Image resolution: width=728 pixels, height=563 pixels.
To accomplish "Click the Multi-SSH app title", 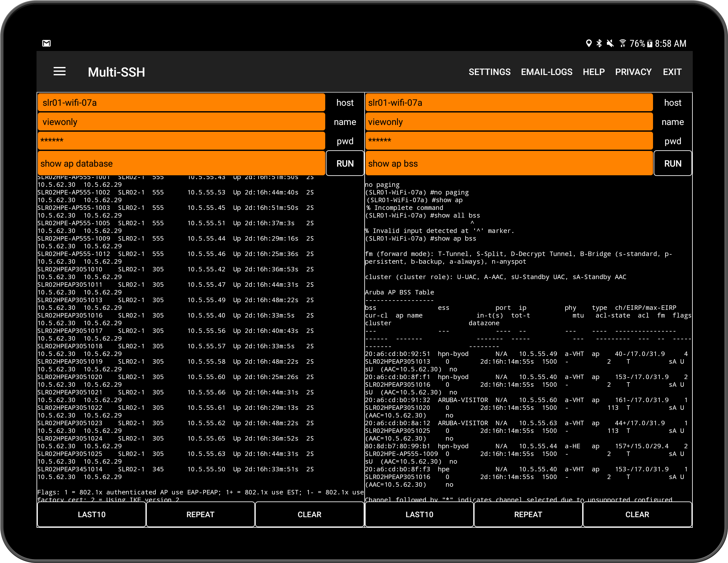I will tap(116, 72).
